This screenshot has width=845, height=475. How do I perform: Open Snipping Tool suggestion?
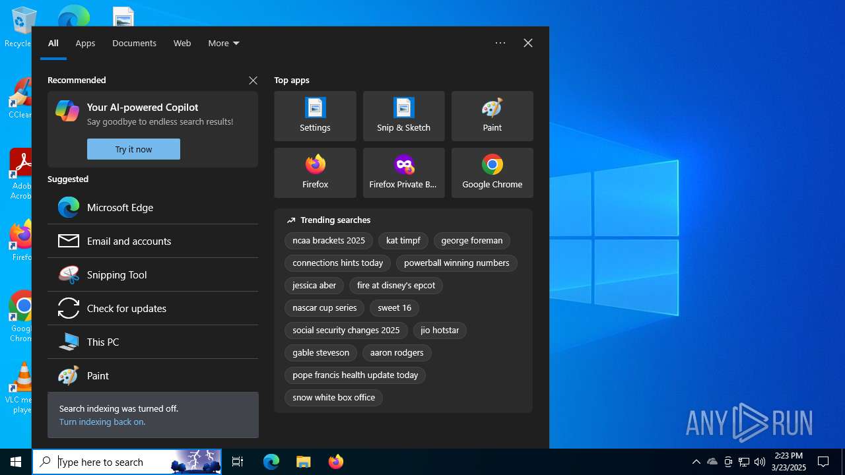point(152,274)
